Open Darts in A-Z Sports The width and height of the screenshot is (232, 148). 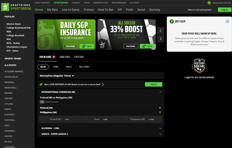tap(8, 109)
